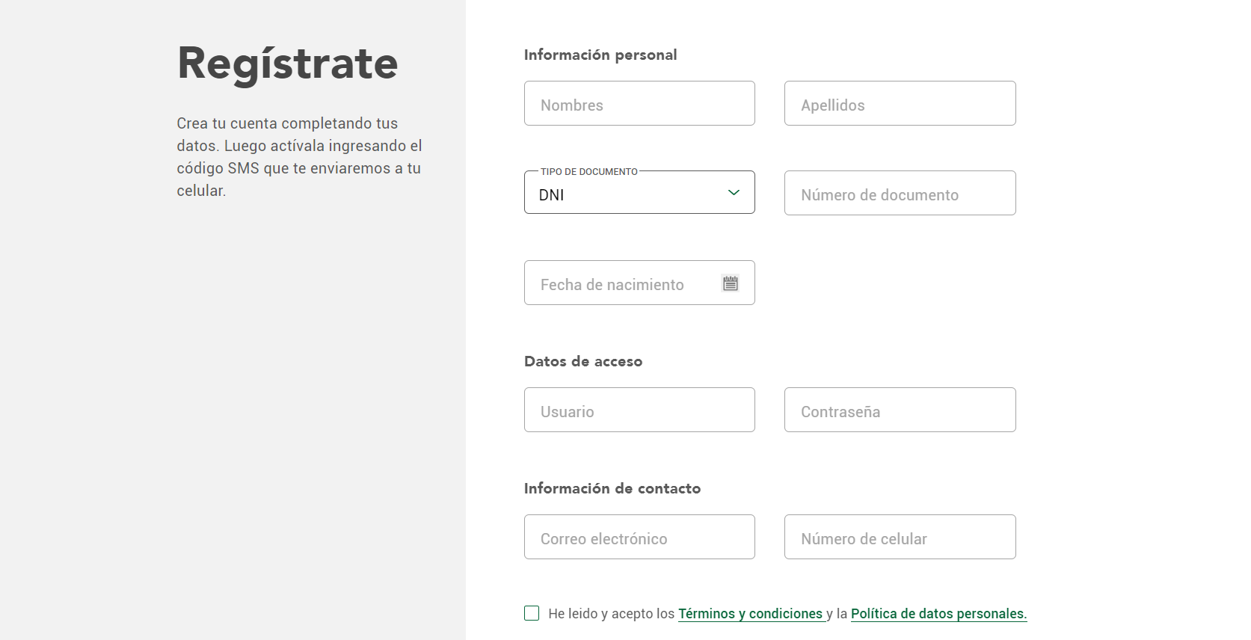This screenshot has height=640, width=1251.
Task: Select the Número de documento field
Action: 900,193
